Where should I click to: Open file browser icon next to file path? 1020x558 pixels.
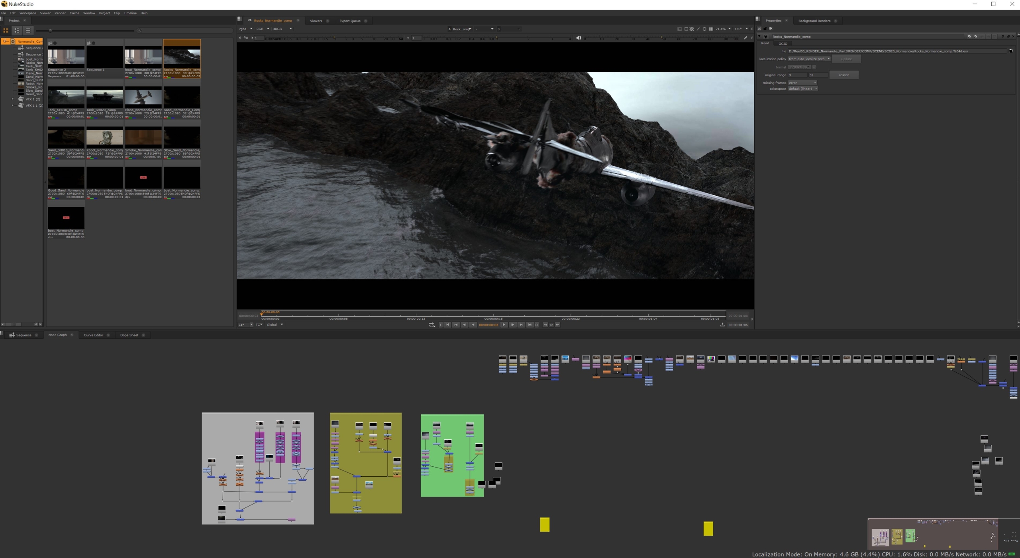tap(1011, 51)
